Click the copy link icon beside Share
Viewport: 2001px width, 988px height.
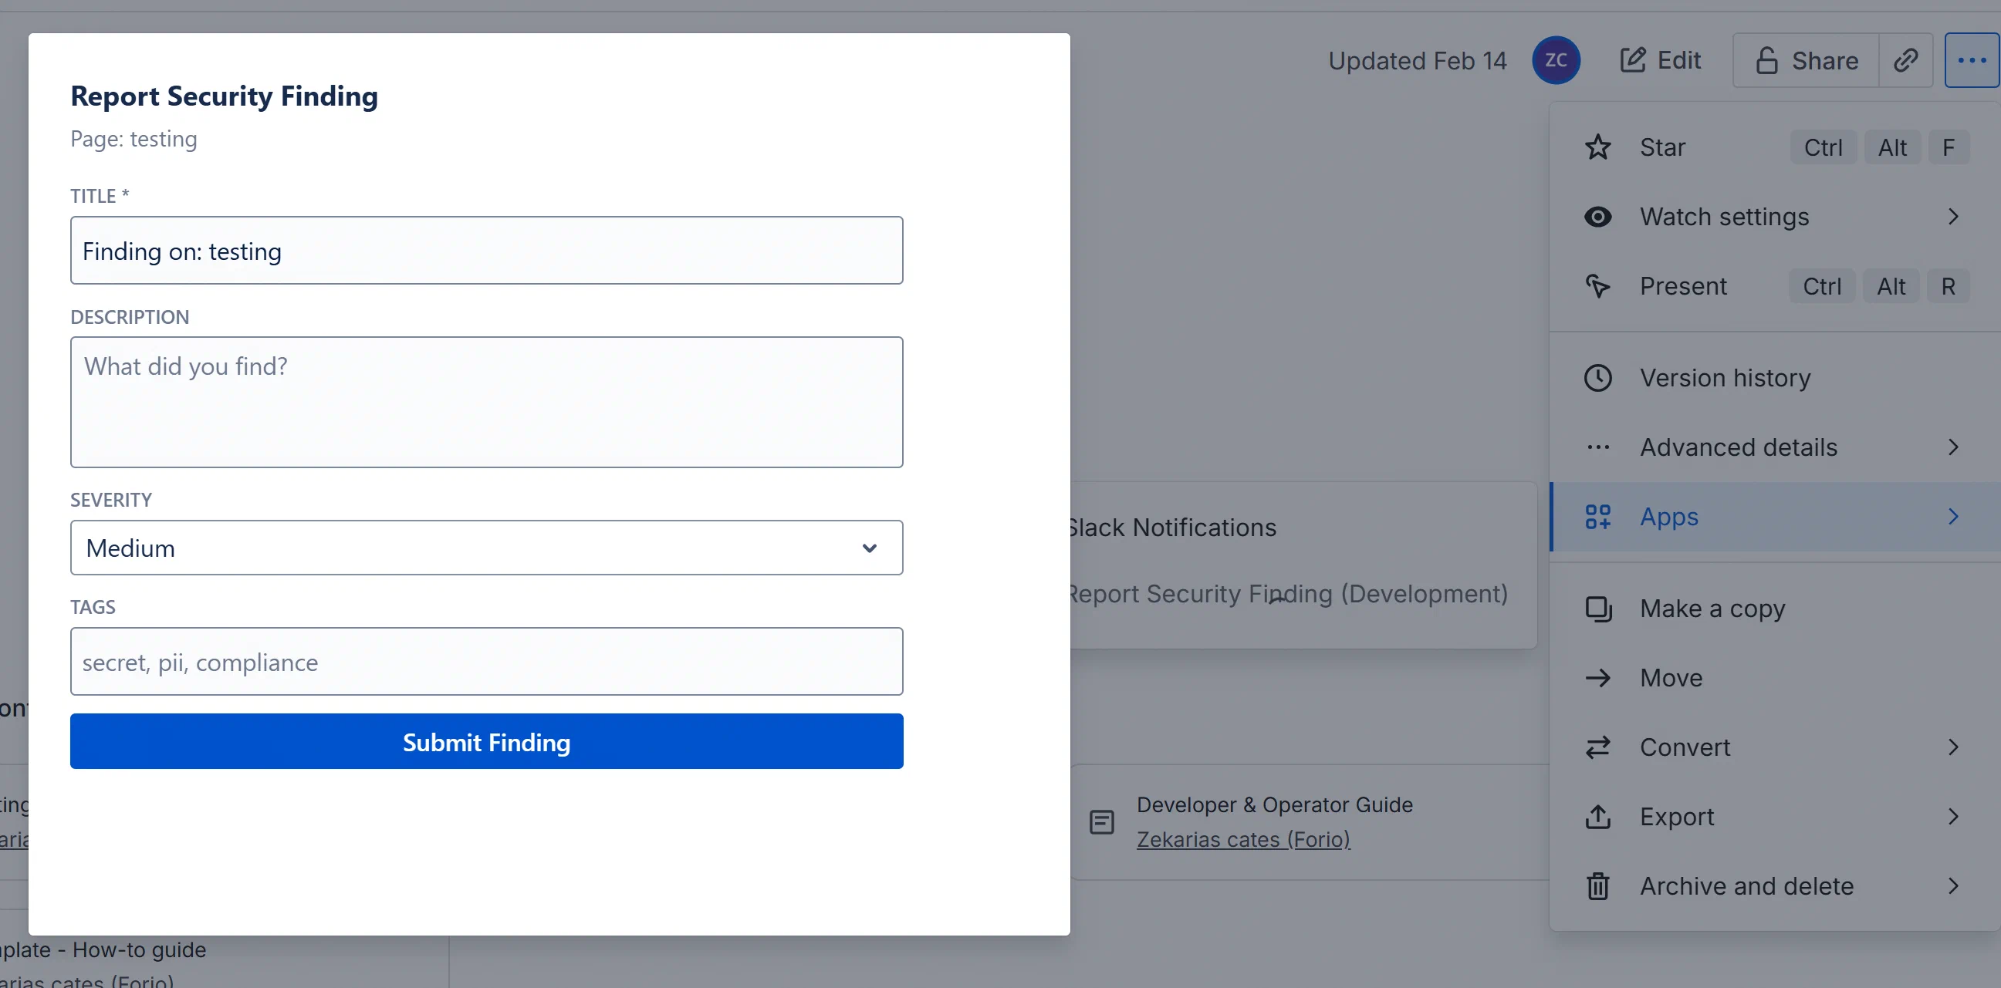[x=1905, y=60]
